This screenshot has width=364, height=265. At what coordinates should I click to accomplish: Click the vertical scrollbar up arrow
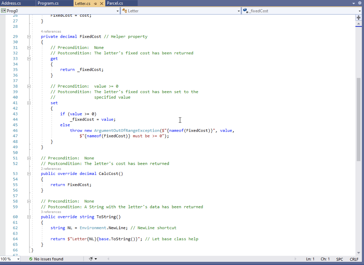358,24
